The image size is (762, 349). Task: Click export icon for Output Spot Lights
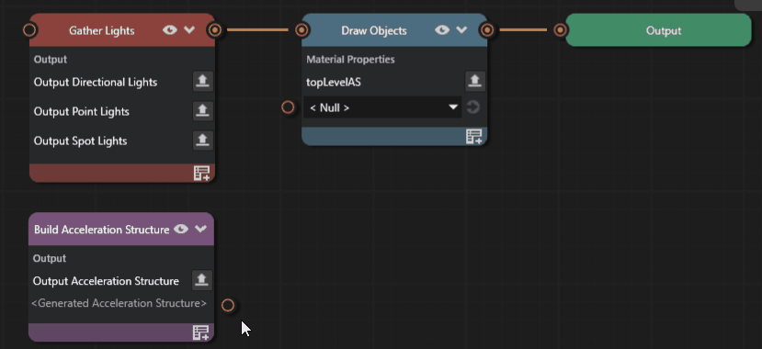(x=202, y=141)
